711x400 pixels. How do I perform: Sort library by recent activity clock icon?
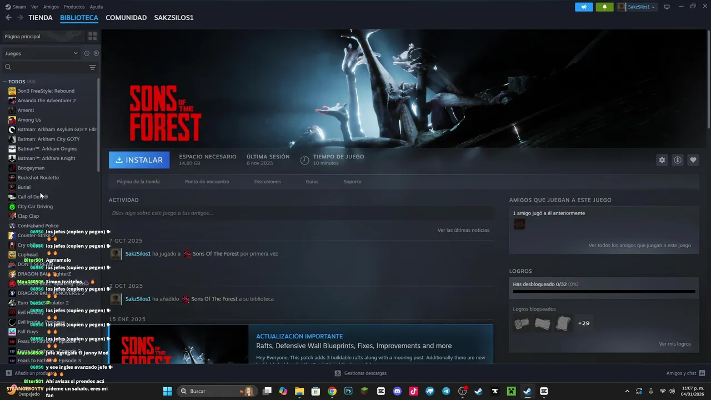[87, 53]
